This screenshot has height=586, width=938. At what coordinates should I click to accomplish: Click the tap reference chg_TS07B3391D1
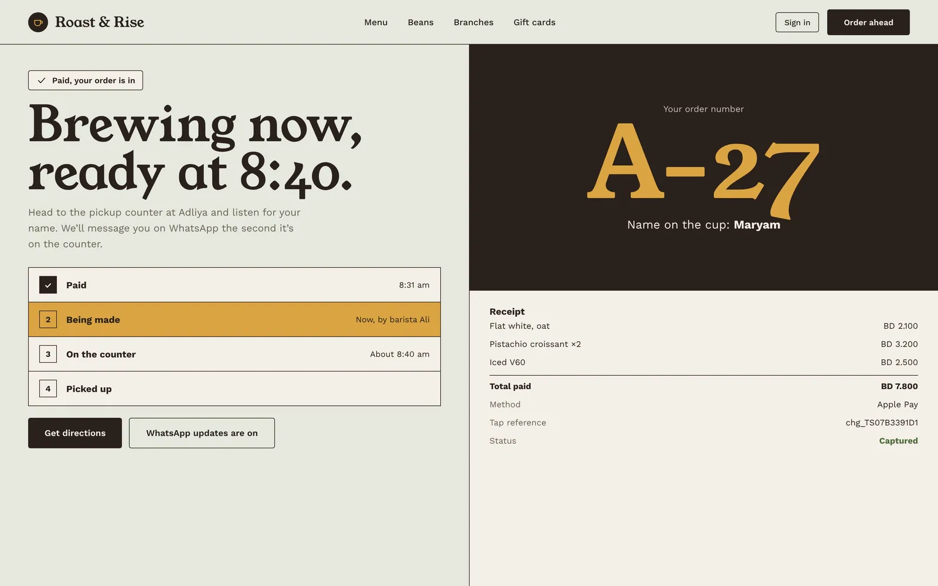pyautogui.click(x=882, y=423)
